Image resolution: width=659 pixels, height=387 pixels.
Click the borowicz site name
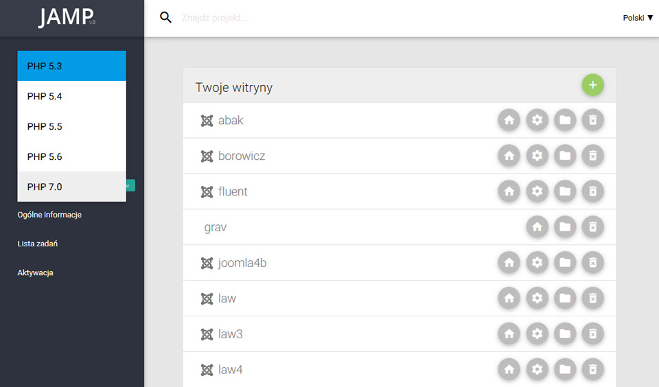point(242,156)
